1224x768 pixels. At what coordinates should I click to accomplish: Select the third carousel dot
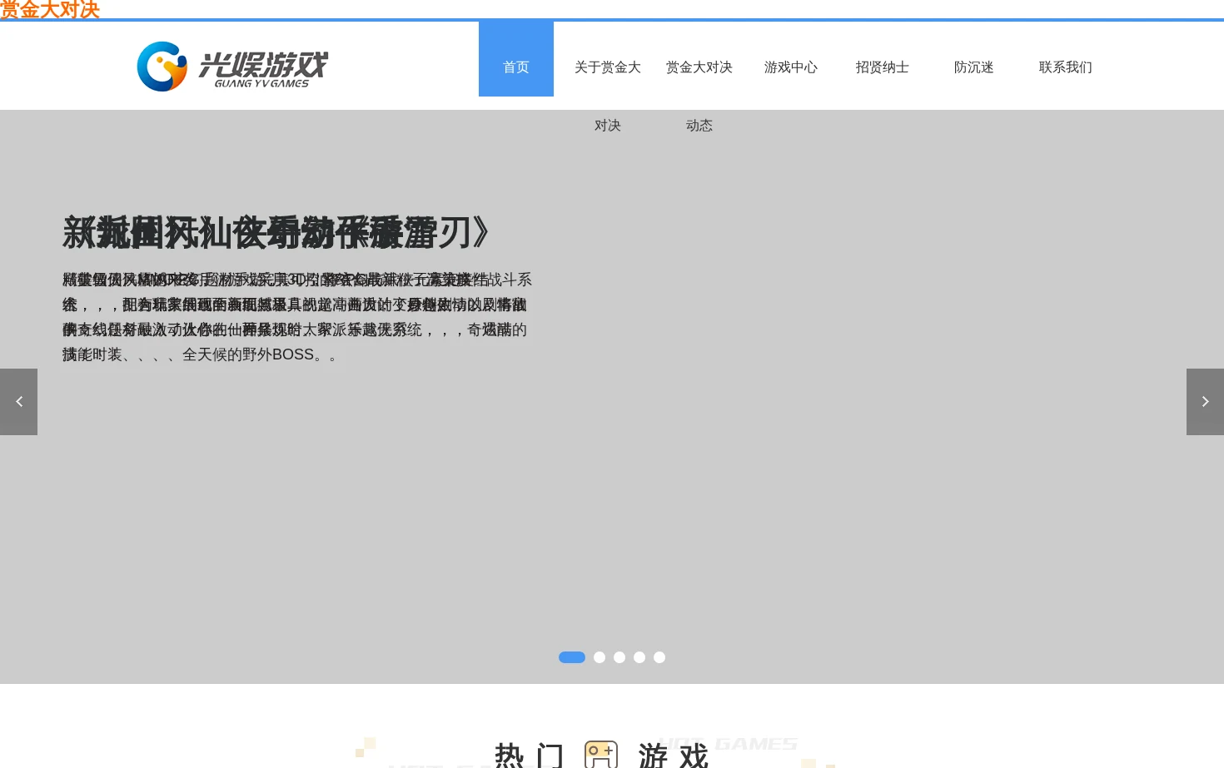click(x=619, y=657)
